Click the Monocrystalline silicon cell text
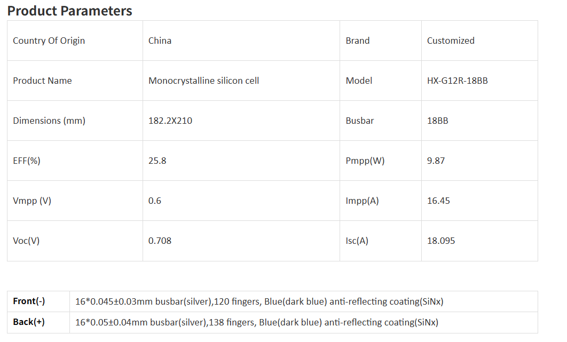This screenshot has width=567, height=342. click(x=203, y=81)
